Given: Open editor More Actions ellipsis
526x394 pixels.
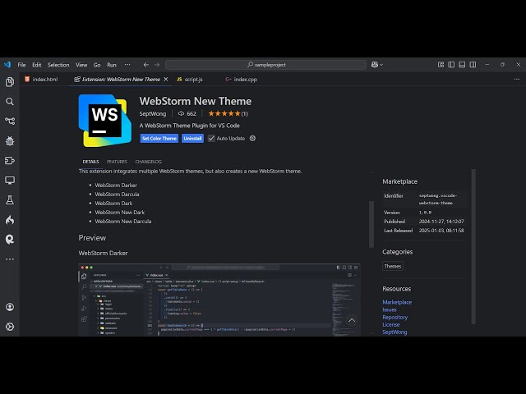Looking at the screenshot, I should 517,79.
